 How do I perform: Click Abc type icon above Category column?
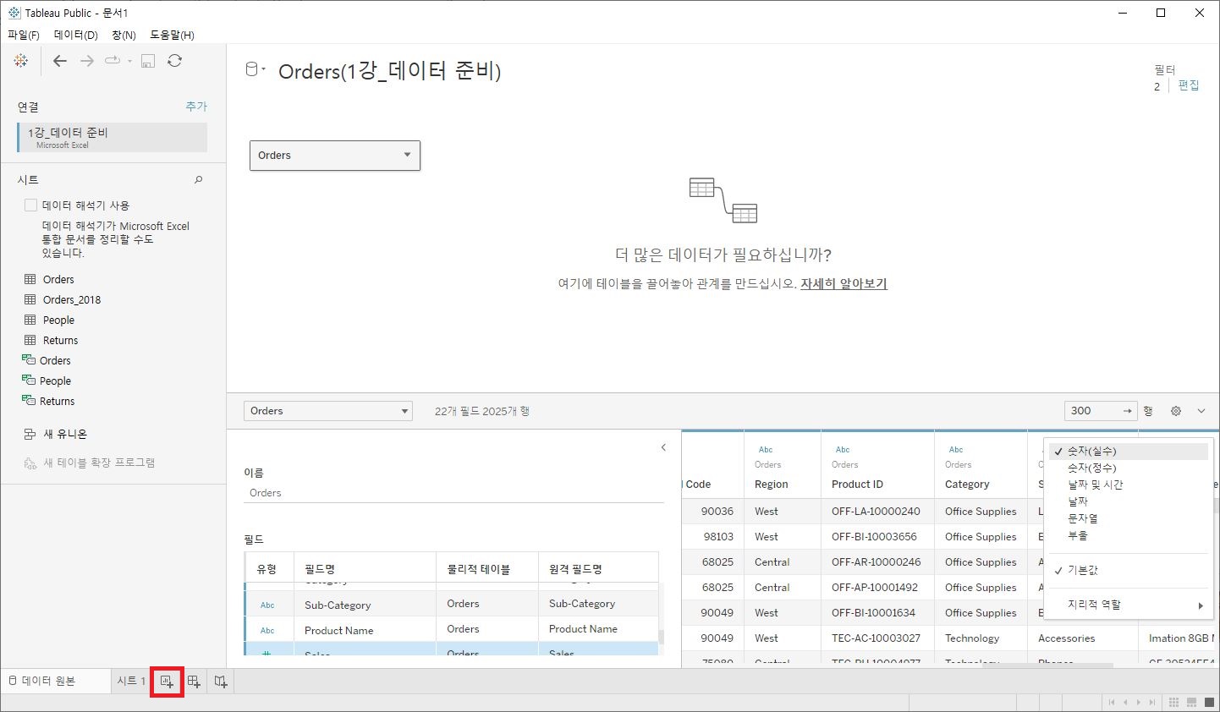tap(956, 450)
